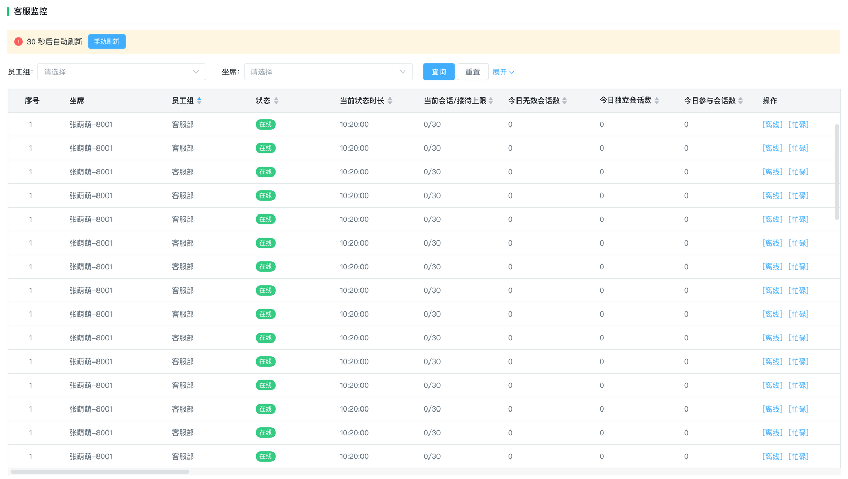Image resolution: width=848 pixels, height=479 pixels.
Task: Sort by 今日无效会话数 sort arrows
Action: click(x=564, y=101)
